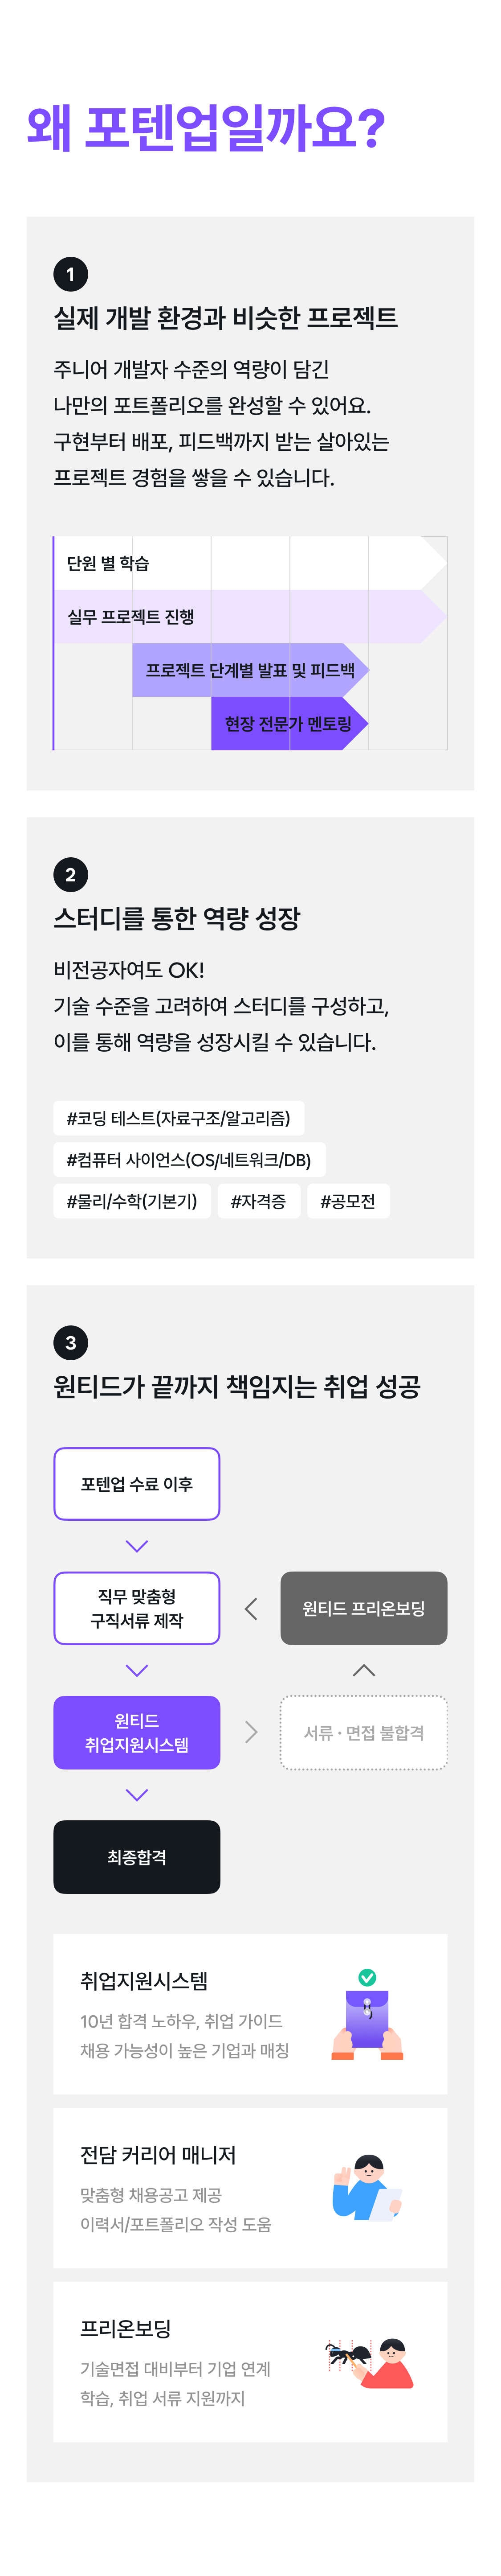Image resolution: width=501 pixels, height=2576 pixels.
Task: Select the #공모전 tag
Action: pyautogui.click(x=348, y=1201)
